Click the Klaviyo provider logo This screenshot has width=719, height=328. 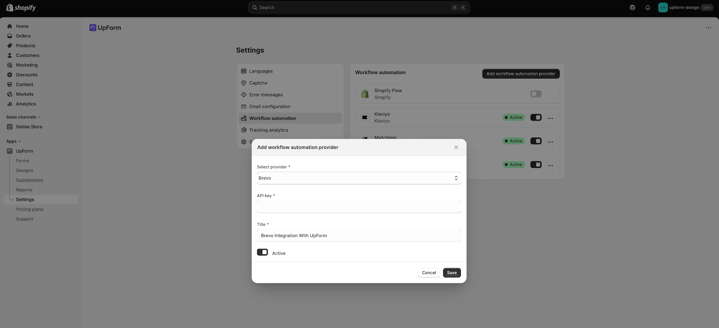(x=365, y=117)
